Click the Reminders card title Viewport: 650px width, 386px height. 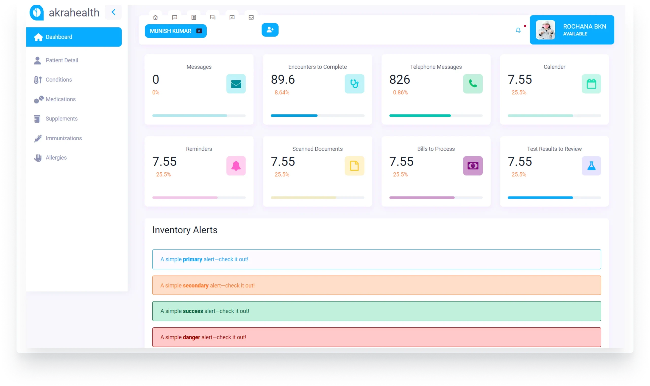click(199, 149)
